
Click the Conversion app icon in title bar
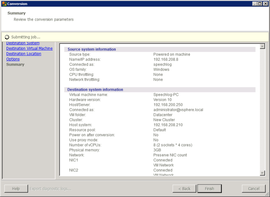[x=4, y=3]
